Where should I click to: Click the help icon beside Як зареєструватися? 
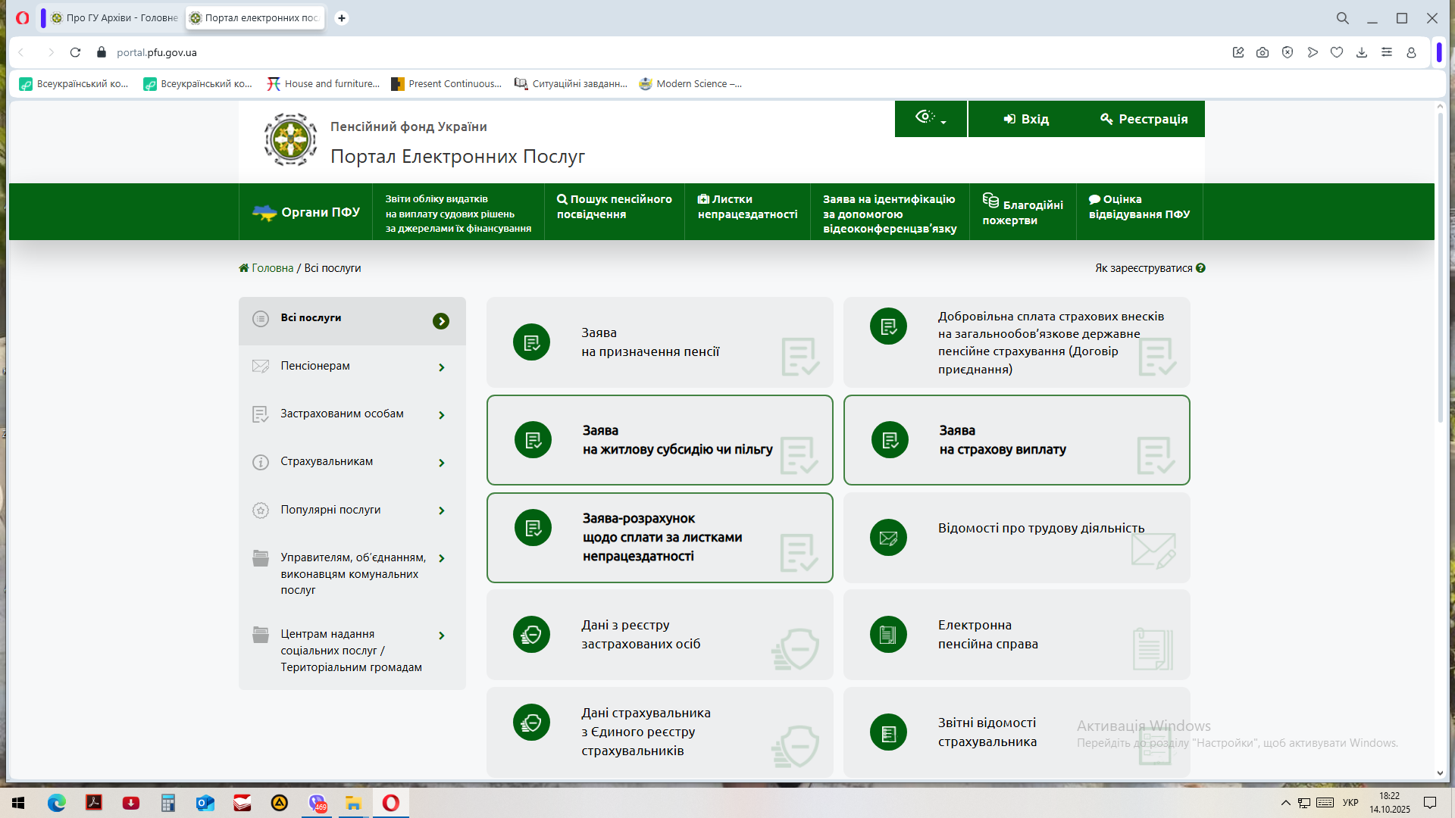[x=1200, y=268]
